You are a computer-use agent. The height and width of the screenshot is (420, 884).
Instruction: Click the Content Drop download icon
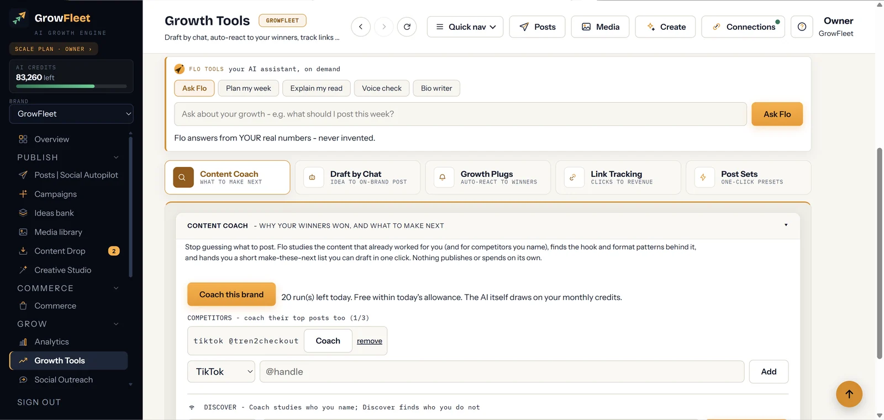click(23, 251)
